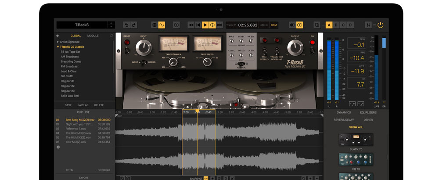Image resolution: width=439 pixels, height=180 pixels.
Task: Open the preset search magnifier icon
Action: pos(112,36)
